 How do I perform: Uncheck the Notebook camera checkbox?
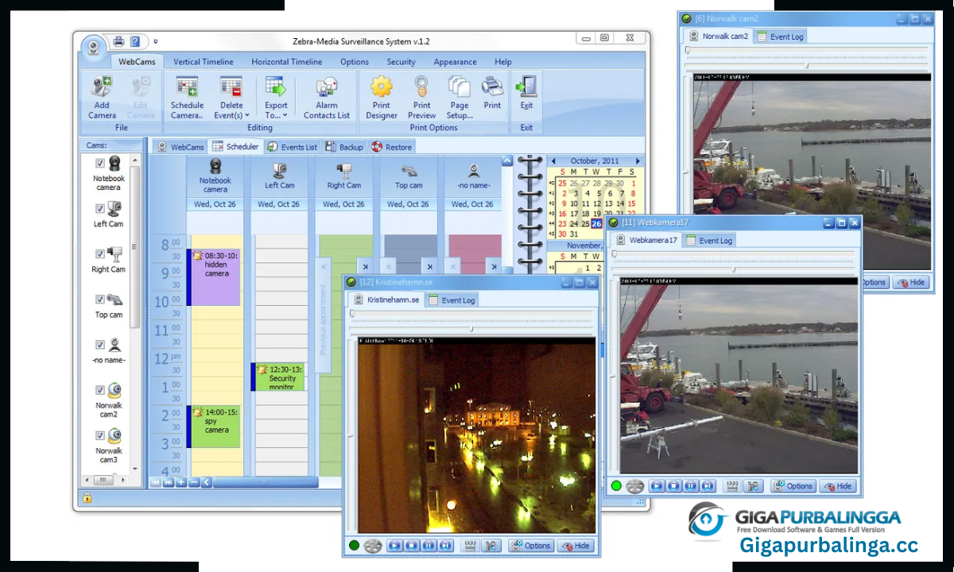click(100, 163)
